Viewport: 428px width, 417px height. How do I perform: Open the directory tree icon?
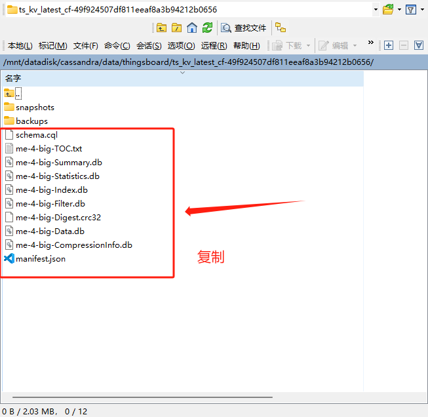point(281,28)
